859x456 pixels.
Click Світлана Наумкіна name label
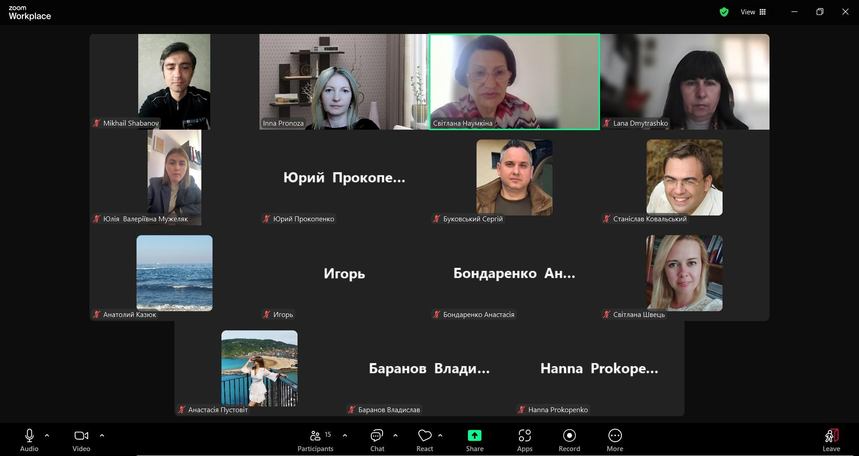coord(463,123)
